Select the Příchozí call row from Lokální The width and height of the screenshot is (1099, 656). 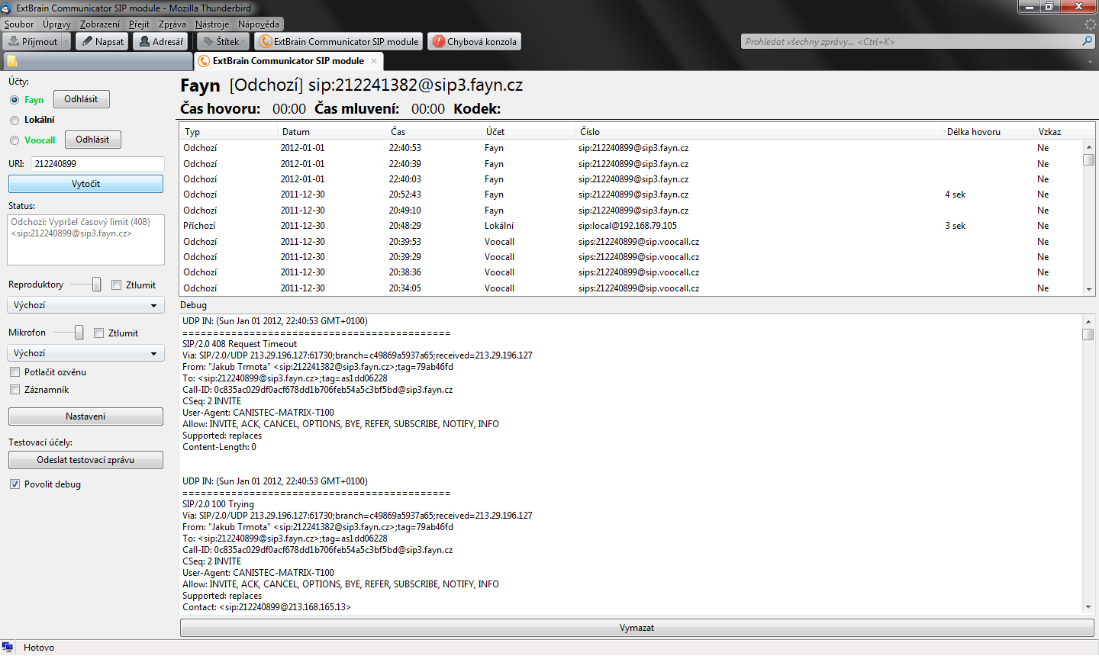tap(631, 226)
